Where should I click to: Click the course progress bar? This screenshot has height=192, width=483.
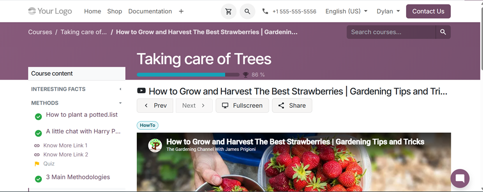188,75
